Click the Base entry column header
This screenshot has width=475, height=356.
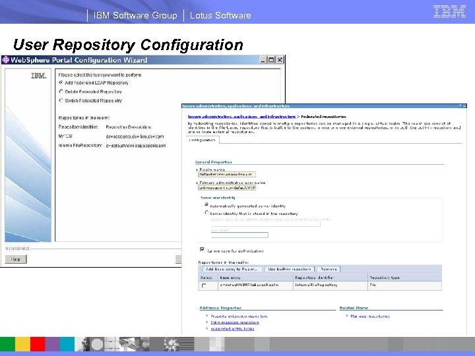(255, 278)
